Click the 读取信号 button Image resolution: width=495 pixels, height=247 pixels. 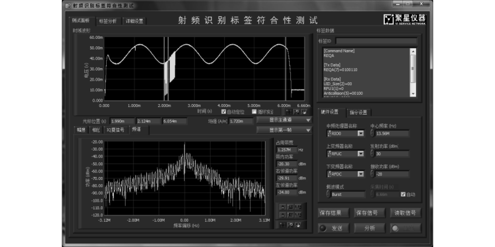405,213
